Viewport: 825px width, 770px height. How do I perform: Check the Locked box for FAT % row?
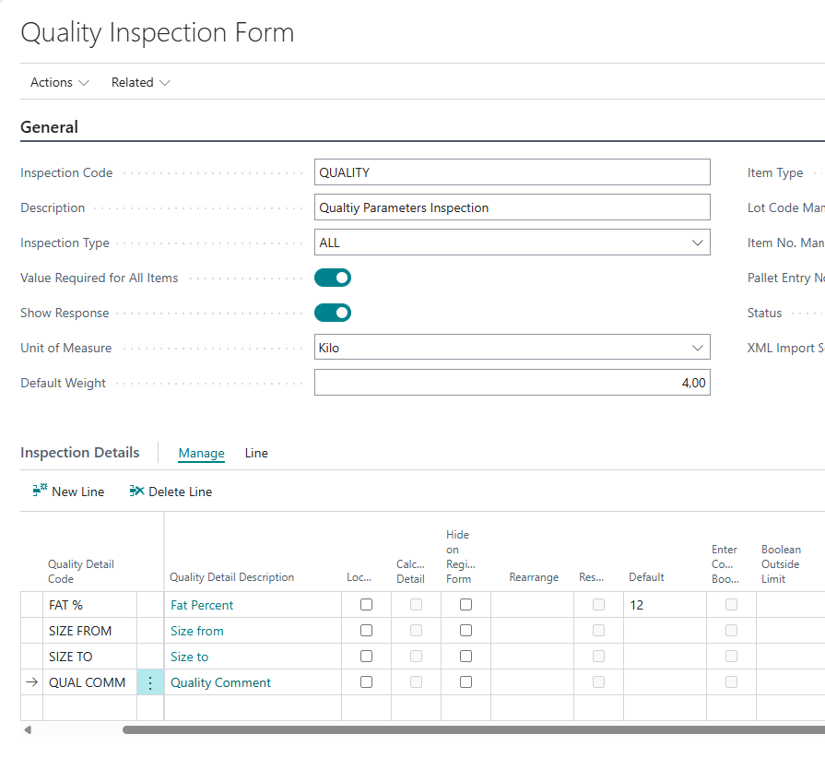(x=366, y=605)
